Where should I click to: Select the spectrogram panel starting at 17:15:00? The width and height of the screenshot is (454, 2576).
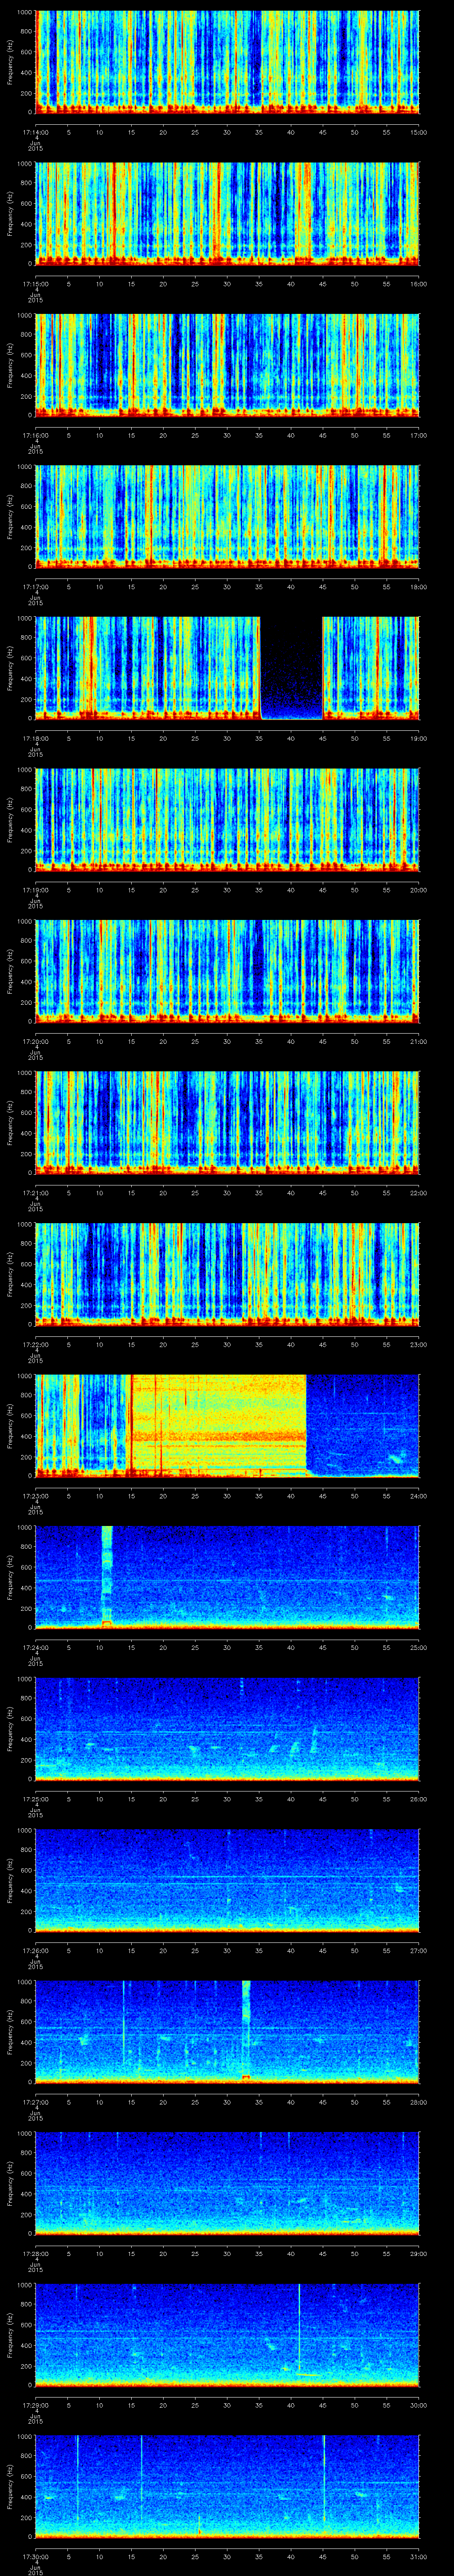tap(227, 213)
